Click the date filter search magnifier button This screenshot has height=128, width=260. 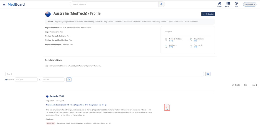[69, 80]
